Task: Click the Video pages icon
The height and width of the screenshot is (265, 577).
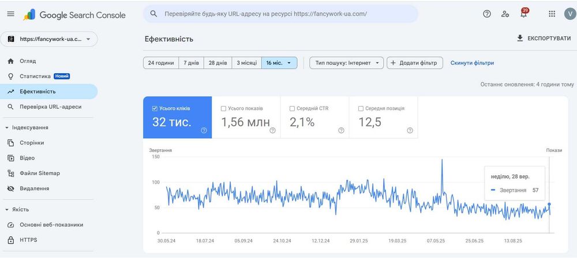Action: pos(10,158)
